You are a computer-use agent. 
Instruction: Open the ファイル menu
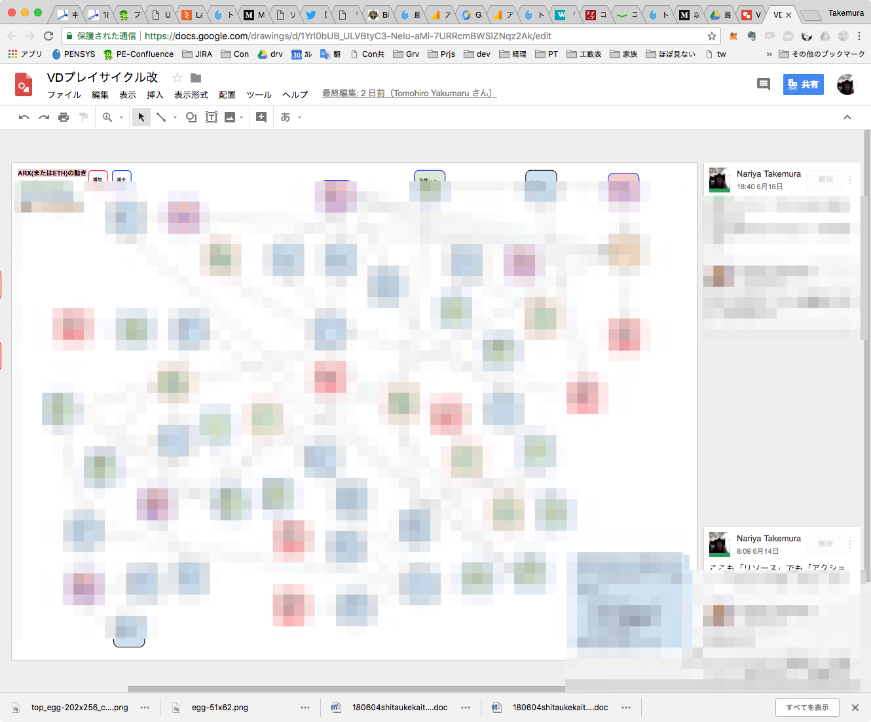(64, 95)
